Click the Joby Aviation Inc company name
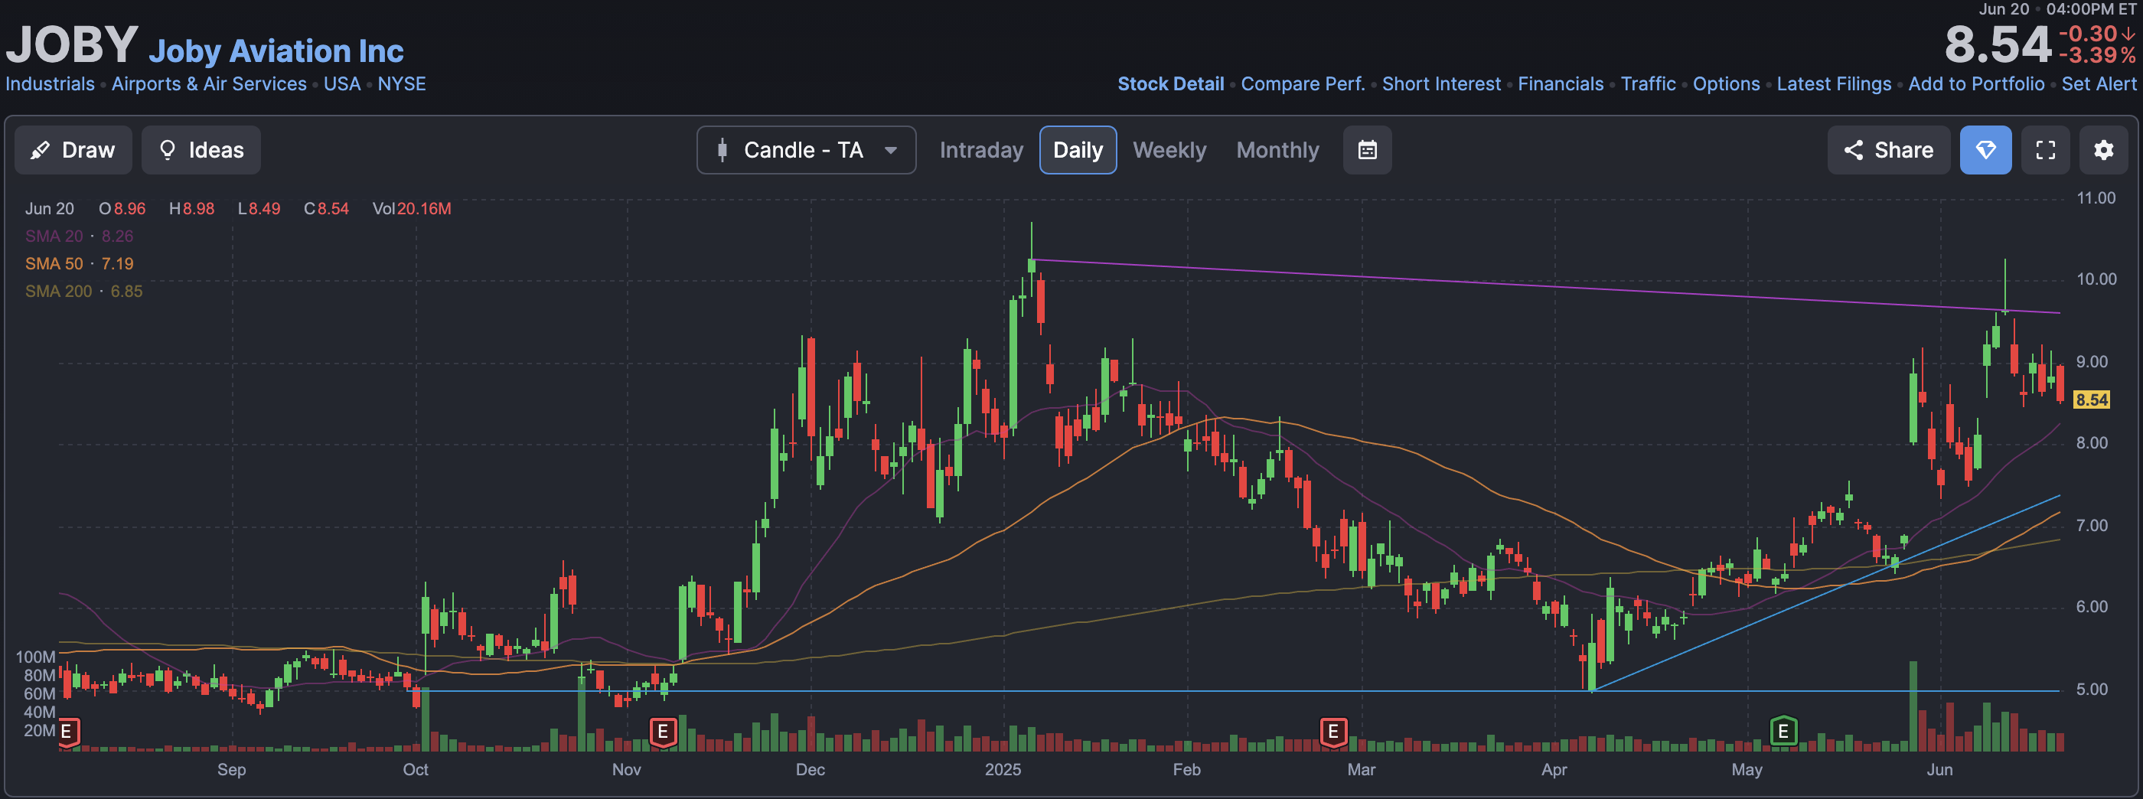Screen dimensions: 2143x799 [x=276, y=51]
